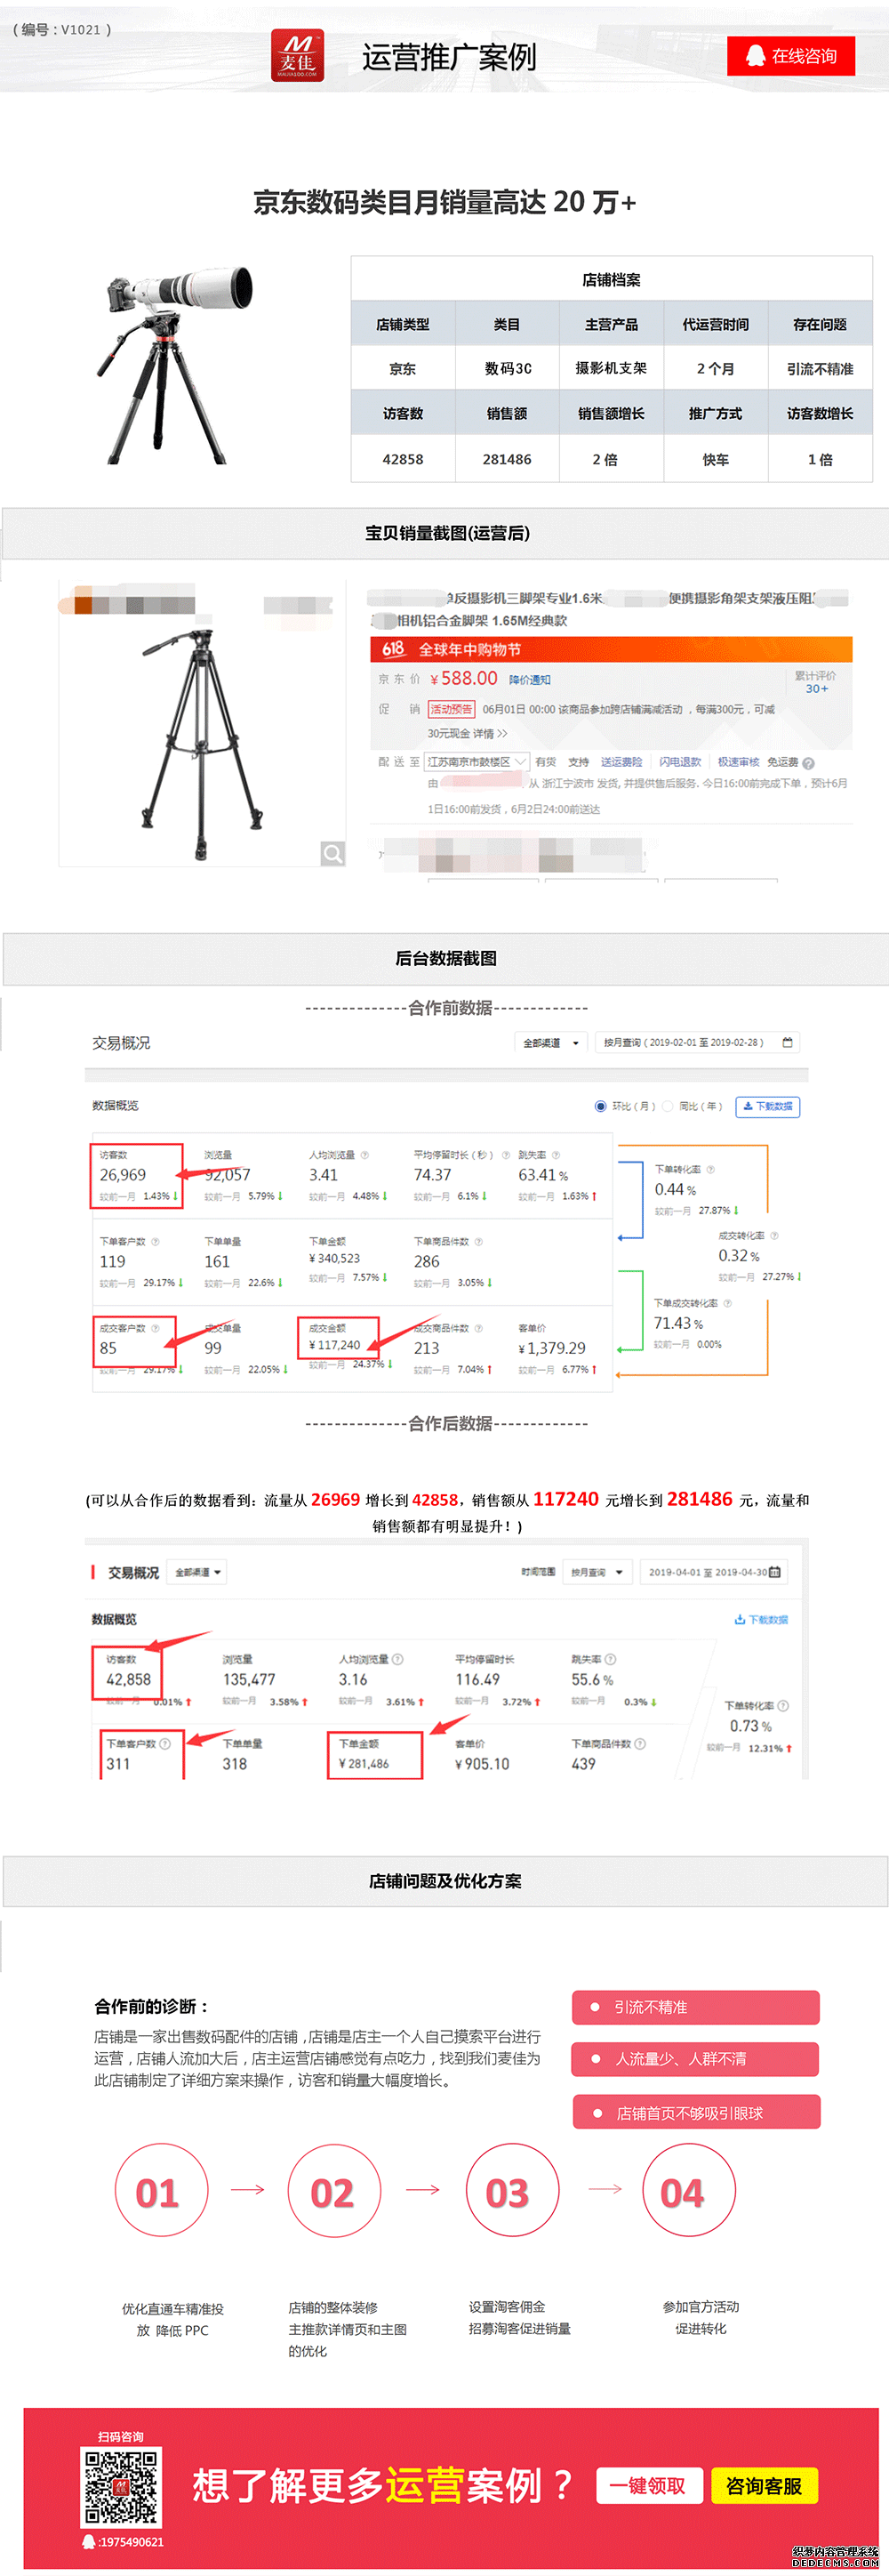Click the QQ number 1975490621
This screenshot has width=889, height=2576.
[131, 2542]
